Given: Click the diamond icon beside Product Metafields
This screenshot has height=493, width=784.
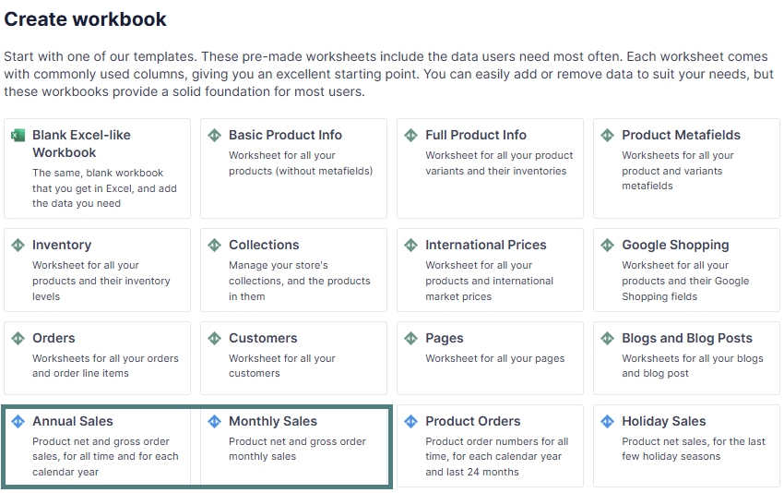Looking at the screenshot, I should pos(608,135).
